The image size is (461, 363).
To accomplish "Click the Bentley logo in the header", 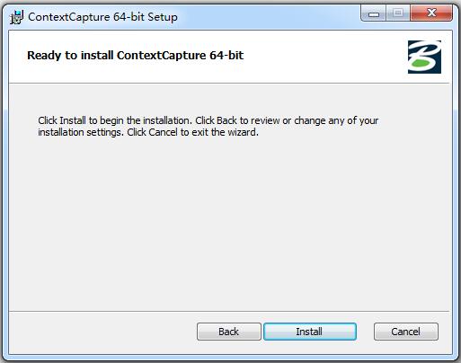I will tap(424, 57).
